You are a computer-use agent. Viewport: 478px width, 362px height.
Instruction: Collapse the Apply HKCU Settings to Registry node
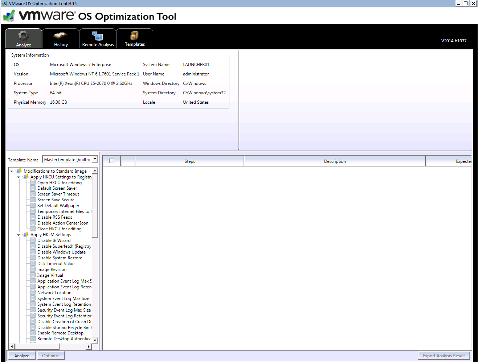coord(19,177)
